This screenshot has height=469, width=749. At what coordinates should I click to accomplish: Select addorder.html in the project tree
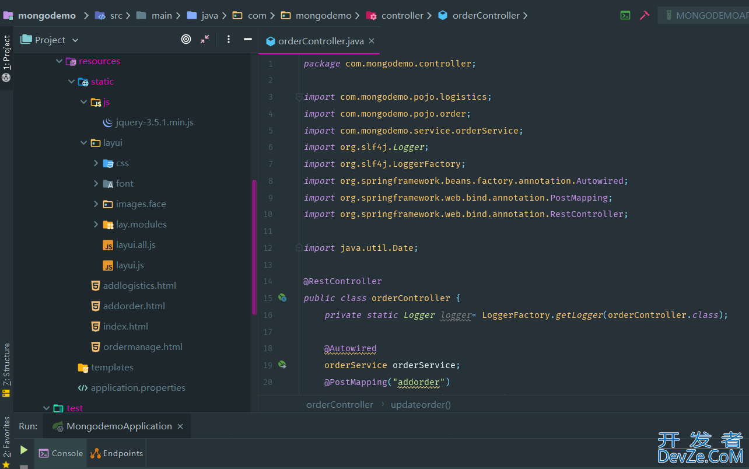coord(134,306)
